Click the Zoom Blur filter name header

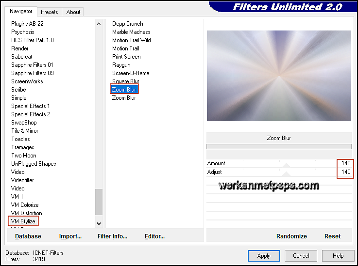pos(279,138)
